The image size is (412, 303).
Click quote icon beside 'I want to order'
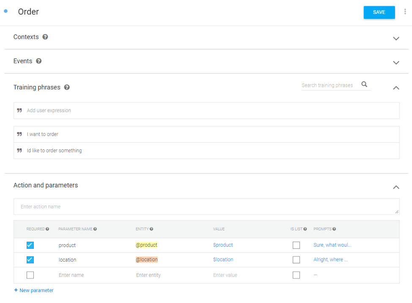(19, 134)
